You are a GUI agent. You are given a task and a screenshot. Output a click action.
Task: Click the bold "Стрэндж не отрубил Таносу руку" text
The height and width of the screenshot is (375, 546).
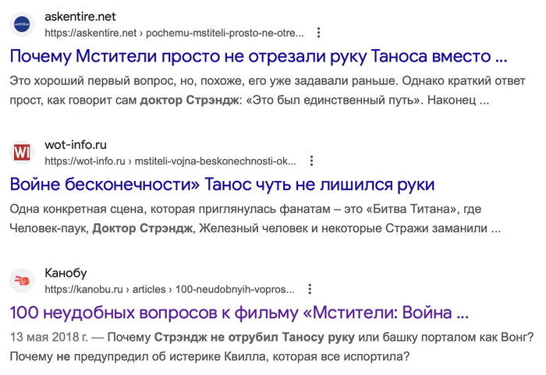tap(254, 338)
